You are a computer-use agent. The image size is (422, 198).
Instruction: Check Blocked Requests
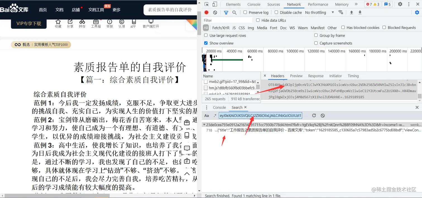click(x=384, y=27)
